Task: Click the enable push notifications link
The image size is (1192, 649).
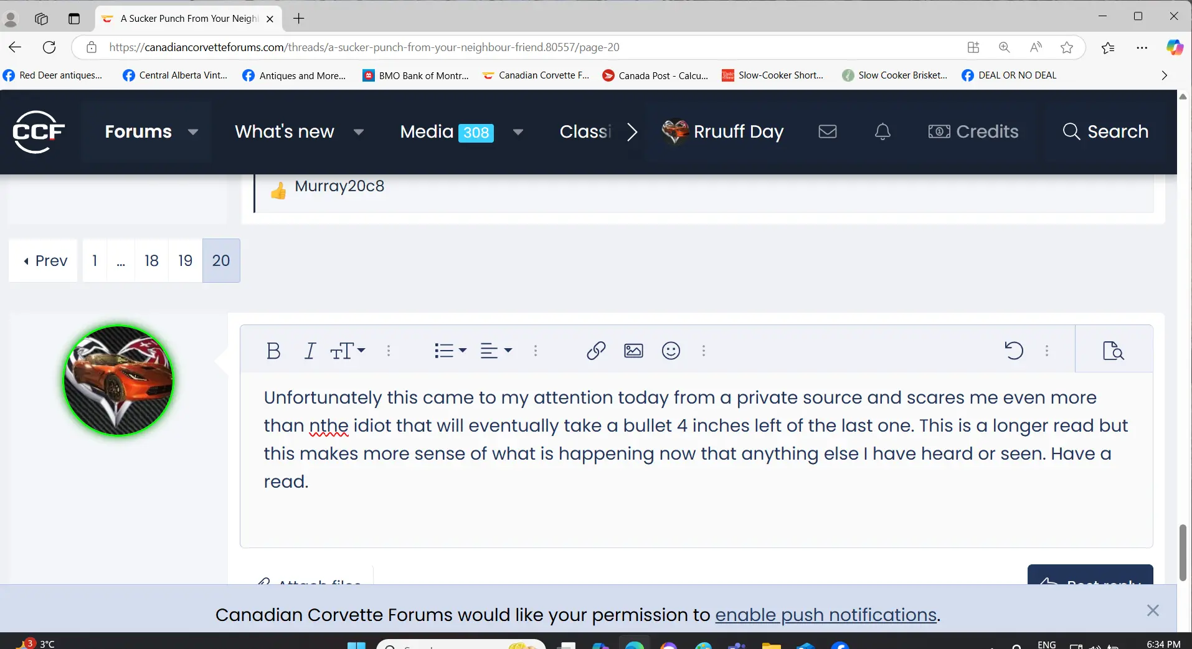Action: (x=826, y=615)
